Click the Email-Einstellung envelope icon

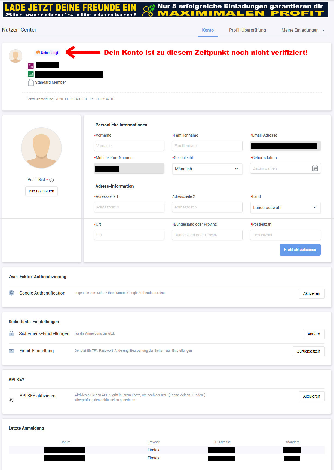[11, 351]
